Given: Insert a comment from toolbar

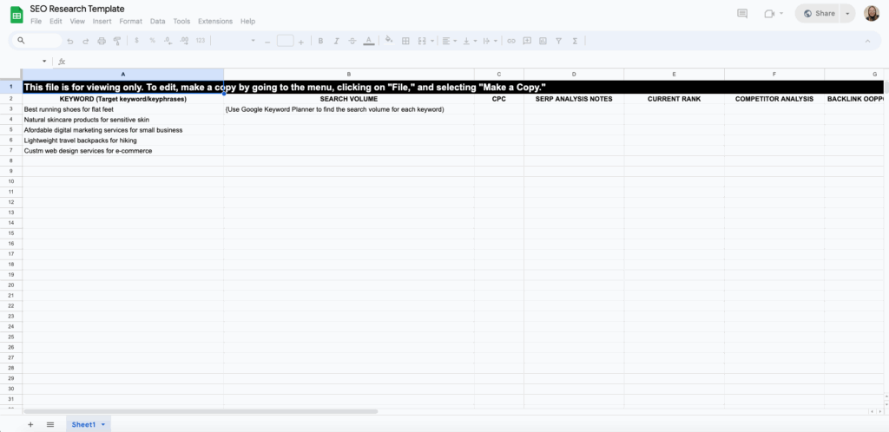Looking at the screenshot, I should coord(527,41).
